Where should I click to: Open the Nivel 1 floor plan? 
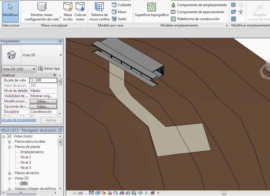pyautogui.click(x=26, y=157)
